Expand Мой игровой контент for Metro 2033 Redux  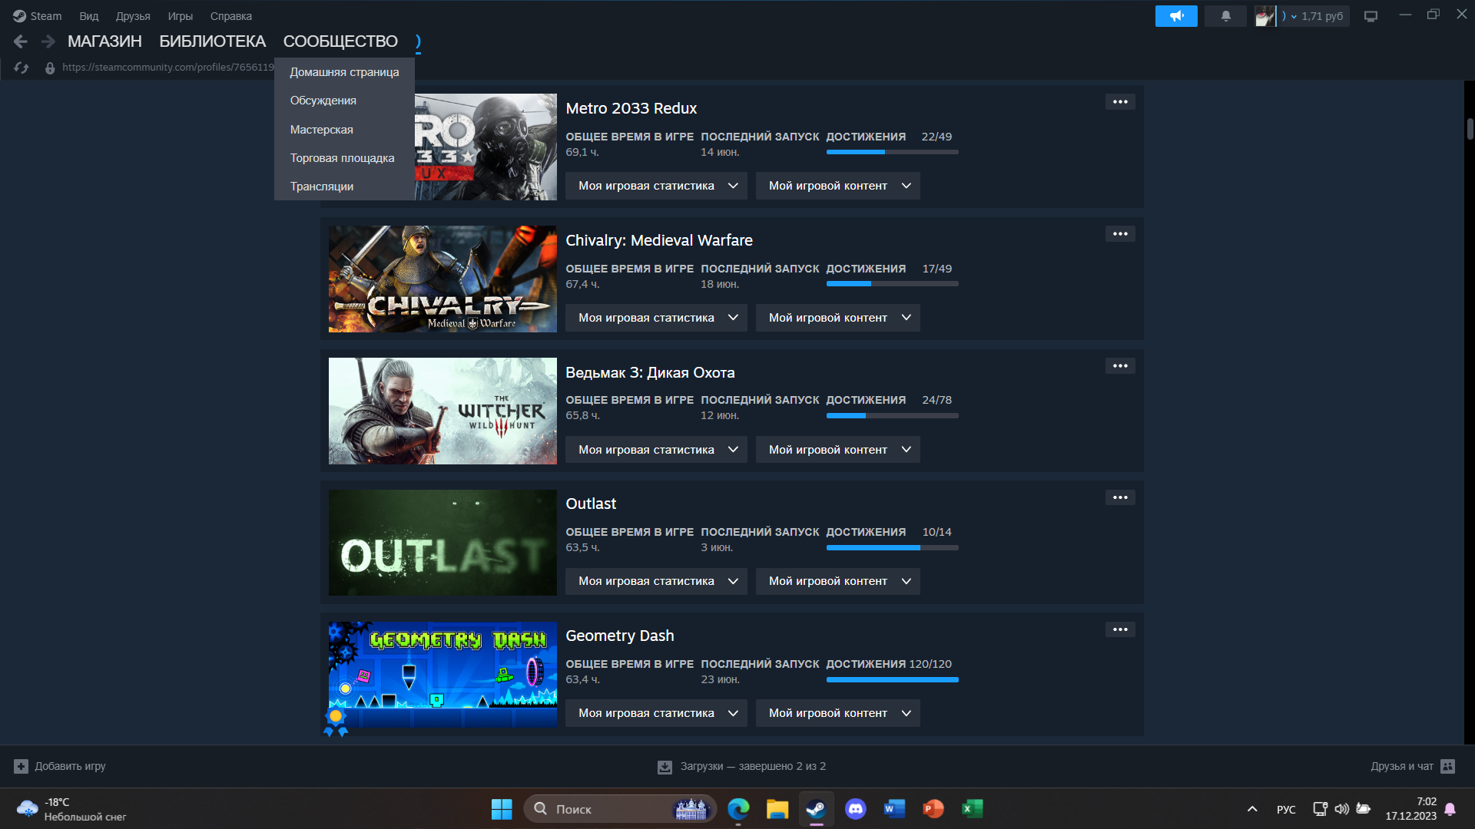pos(838,186)
